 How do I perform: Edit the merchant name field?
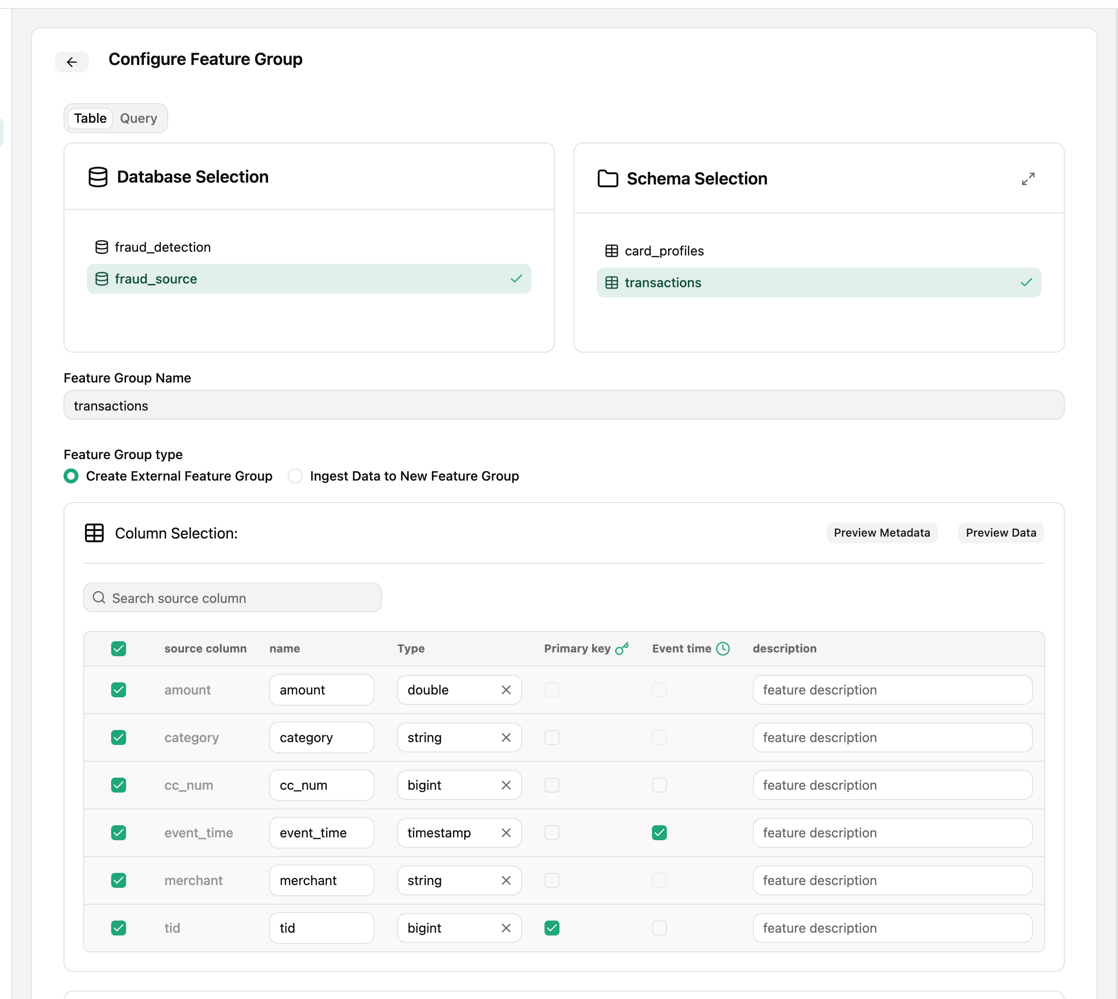click(322, 881)
